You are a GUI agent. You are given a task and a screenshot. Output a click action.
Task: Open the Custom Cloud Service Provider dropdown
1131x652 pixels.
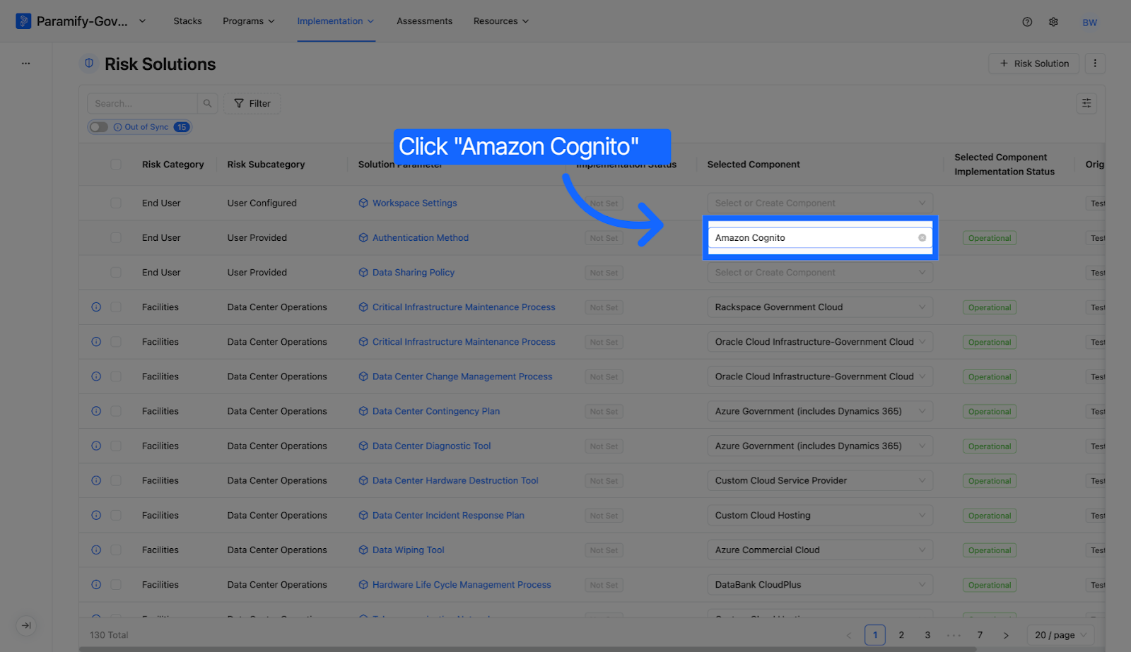(820, 480)
